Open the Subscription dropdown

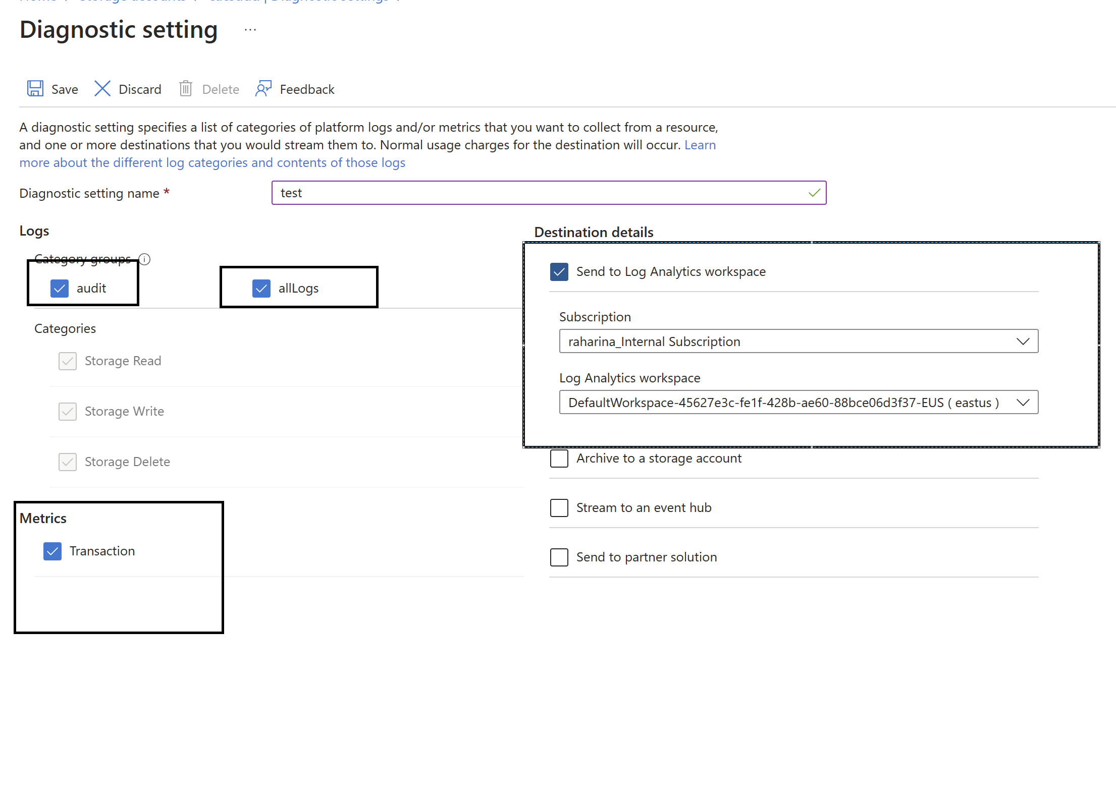[x=799, y=341]
